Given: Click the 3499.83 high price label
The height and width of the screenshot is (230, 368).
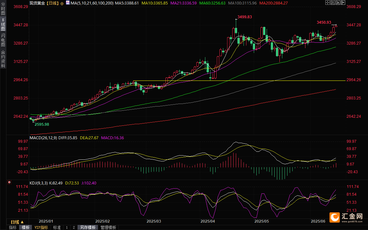Looking at the screenshot, I should pyautogui.click(x=244, y=17).
